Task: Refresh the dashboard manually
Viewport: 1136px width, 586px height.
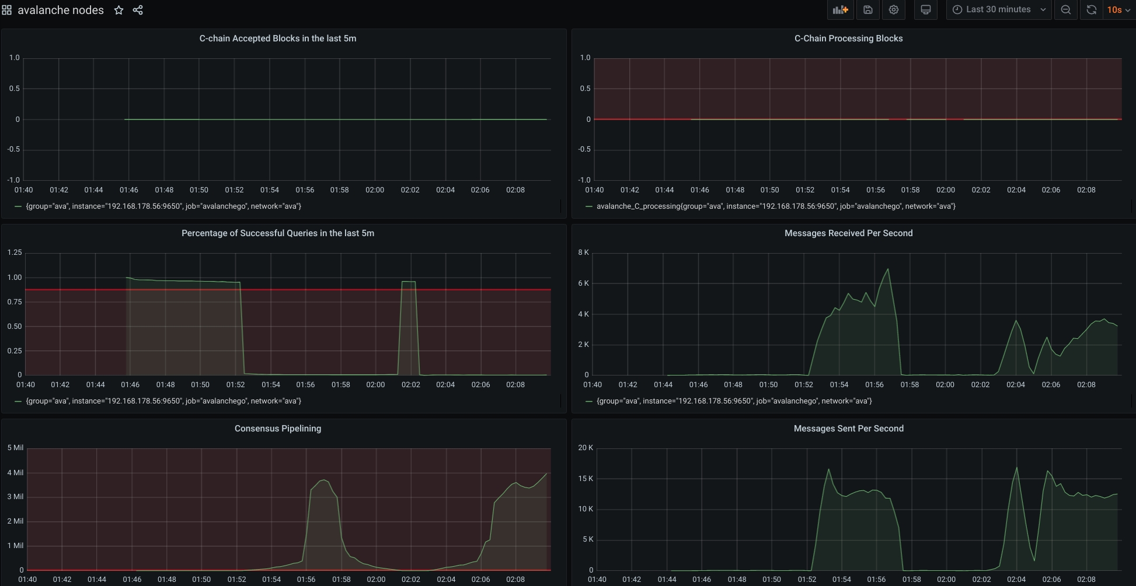Action: tap(1091, 10)
